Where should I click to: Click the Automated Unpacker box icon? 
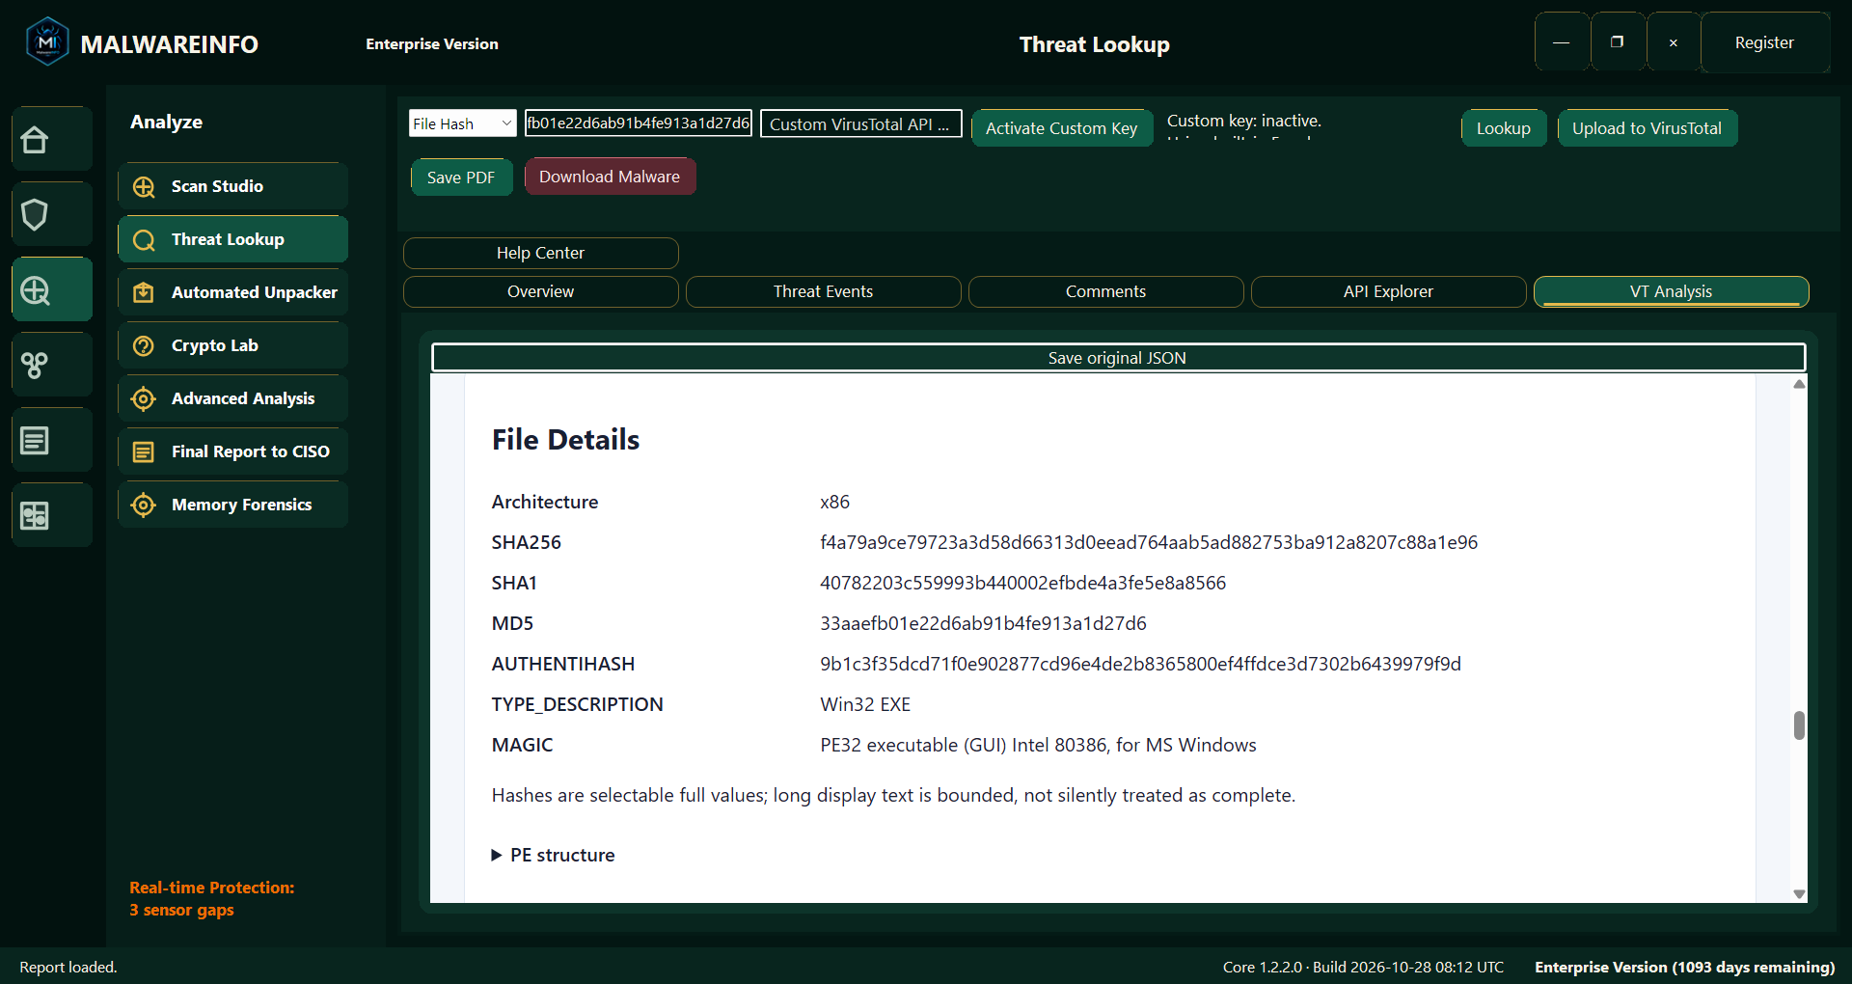(144, 293)
